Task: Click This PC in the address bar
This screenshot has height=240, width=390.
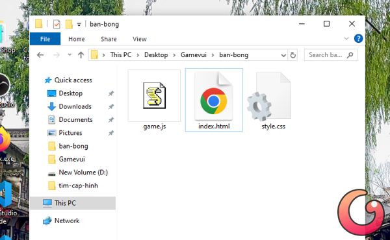Action: click(x=121, y=55)
